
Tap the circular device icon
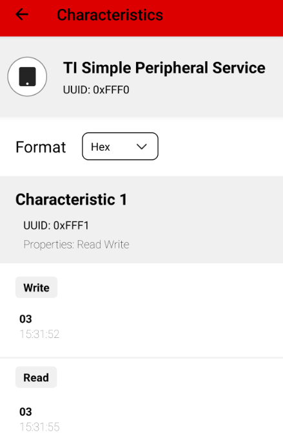tap(27, 77)
